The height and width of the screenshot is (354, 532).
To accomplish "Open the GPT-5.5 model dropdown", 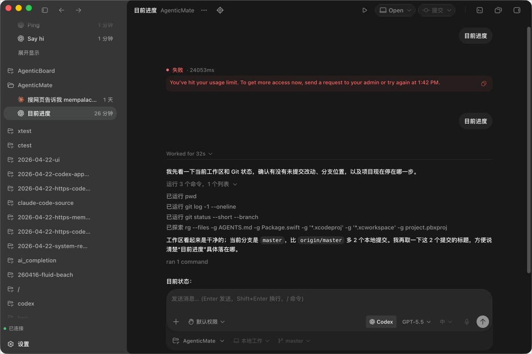I will [x=416, y=322].
